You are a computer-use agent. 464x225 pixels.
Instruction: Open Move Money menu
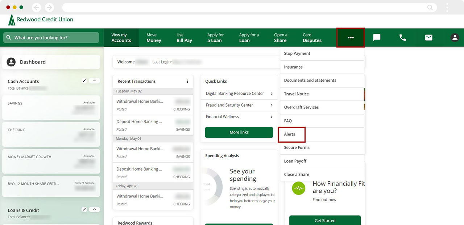(x=154, y=38)
